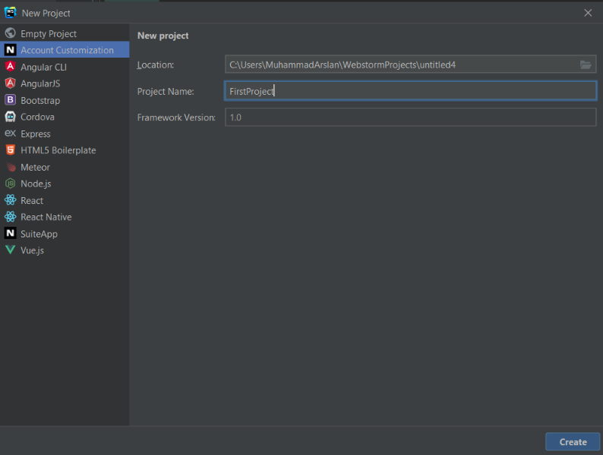Viewport: 603px width, 455px height.
Task: Click the Project Name input field
Action: pos(410,91)
